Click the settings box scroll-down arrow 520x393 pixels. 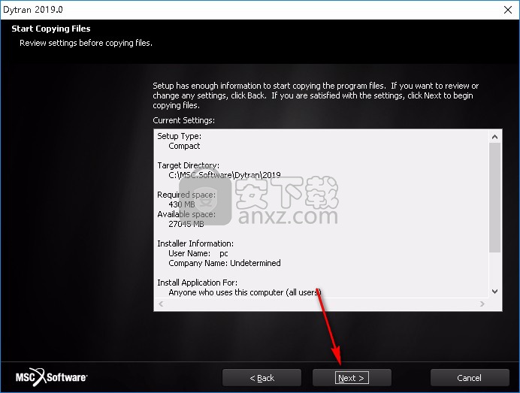click(494, 292)
